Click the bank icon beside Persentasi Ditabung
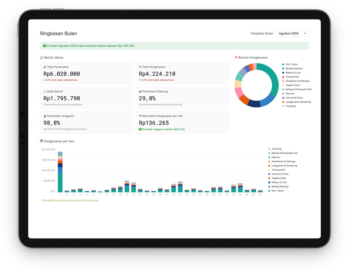 140,92
